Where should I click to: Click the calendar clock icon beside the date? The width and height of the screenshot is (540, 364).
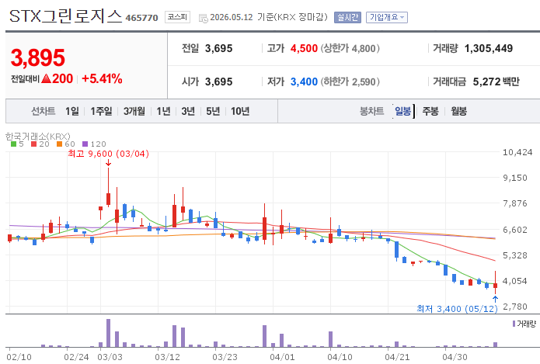204,18
